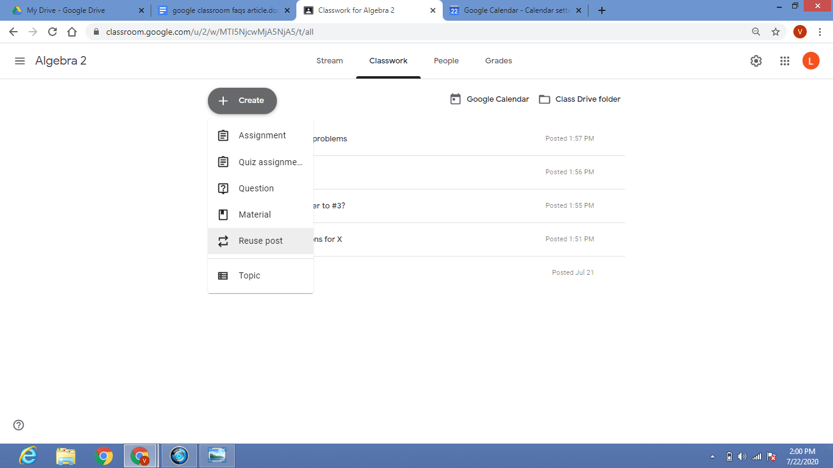
Task: Open the orange L account avatar
Action: coord(811,61)
